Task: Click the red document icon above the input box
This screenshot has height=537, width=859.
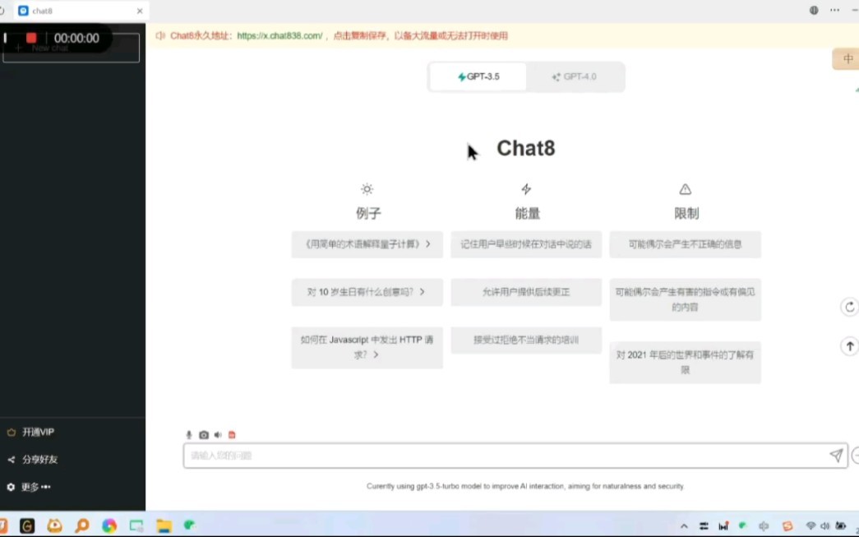Action: tap(232, 434)
